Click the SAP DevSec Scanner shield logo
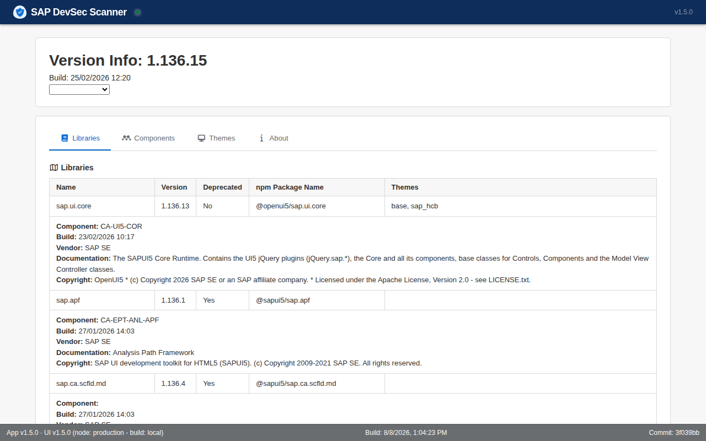 [x=20, y=12]
